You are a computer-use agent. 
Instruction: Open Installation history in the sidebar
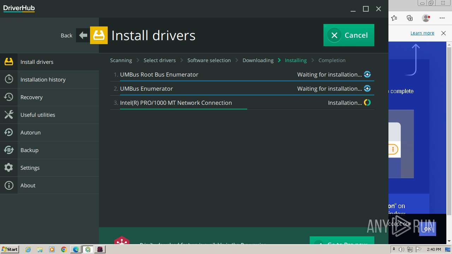pyautogui.click(x=49, y=79)
